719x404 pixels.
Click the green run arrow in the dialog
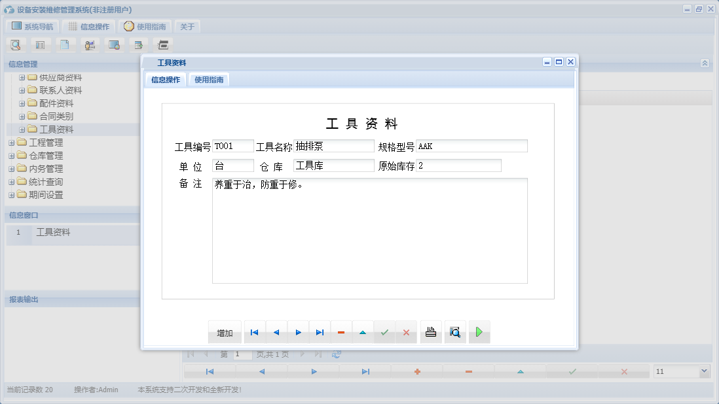479,332
